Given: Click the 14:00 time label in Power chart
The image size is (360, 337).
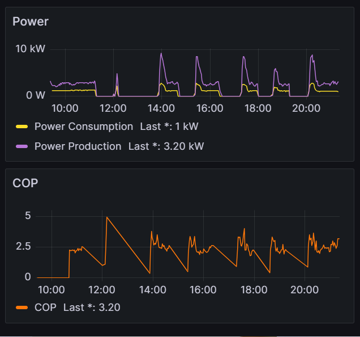Looking at the screenshot, I should 161,108.
